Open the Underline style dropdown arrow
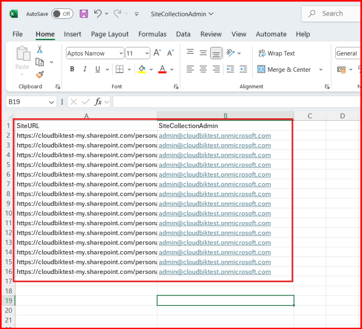This screenshot has height=329, width=362. [107, 69]
